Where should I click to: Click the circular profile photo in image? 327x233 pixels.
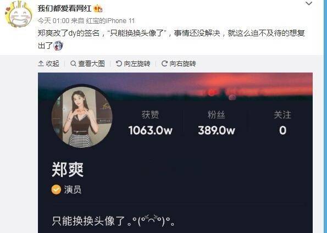pyautogui.click(x=82, y=117)
